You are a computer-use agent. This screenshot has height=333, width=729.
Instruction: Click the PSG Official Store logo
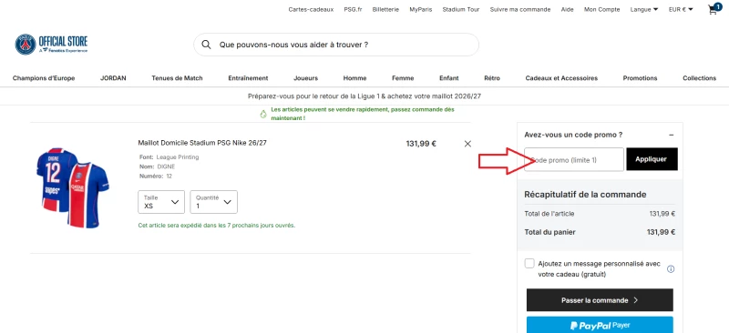tap(51, 45)
